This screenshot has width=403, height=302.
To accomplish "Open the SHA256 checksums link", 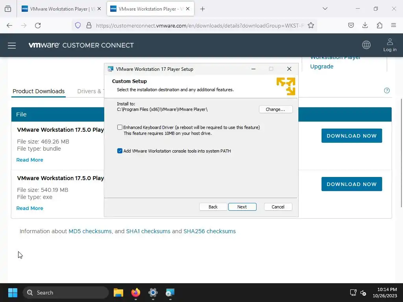I will 209,231.
